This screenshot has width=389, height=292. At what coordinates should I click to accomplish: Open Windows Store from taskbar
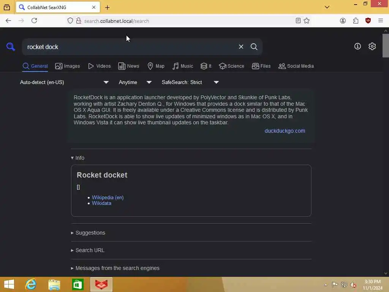point(77,284)
